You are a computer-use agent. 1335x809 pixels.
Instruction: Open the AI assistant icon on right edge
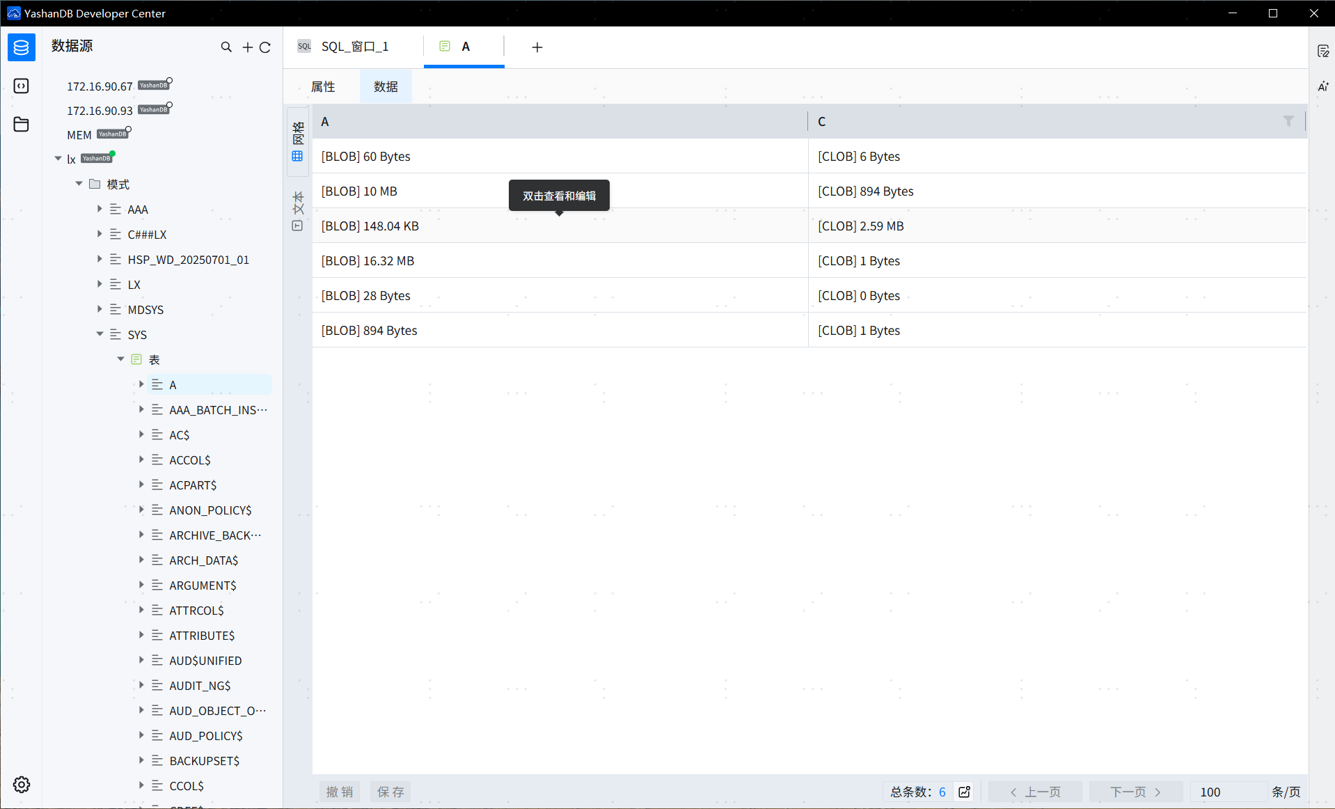coord(1323,86)
